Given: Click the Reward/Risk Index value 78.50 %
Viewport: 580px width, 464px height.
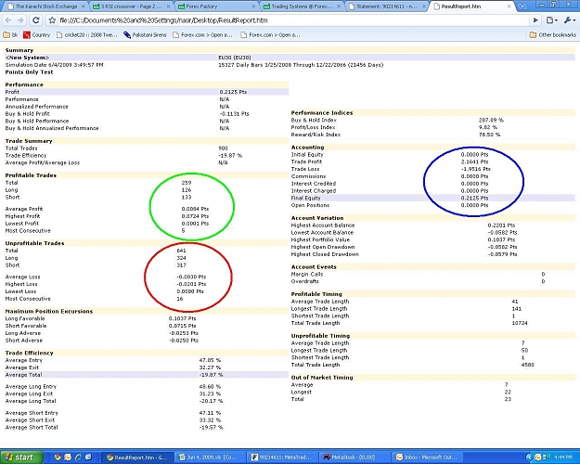Looking at the screenshot, I should pos(489,135).
